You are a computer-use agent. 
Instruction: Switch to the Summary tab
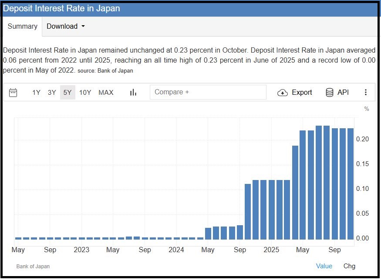pyautogui.click(x=23, y=27)
